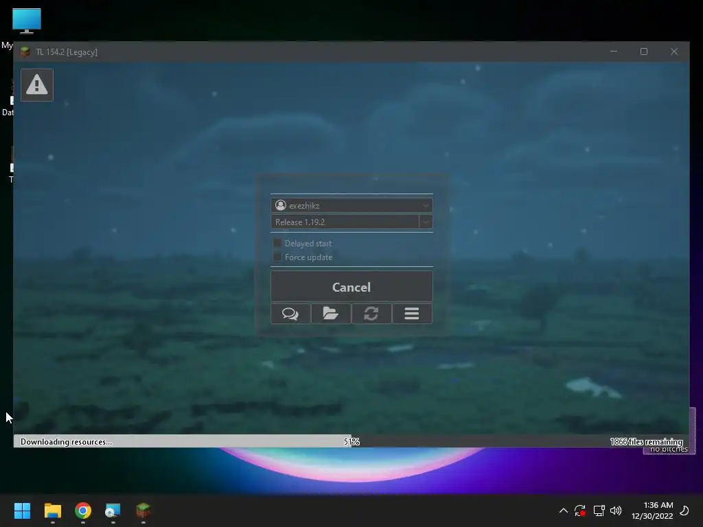Expand the exezhikz account dropdown
The height and width of the screenshot is (527, 703).
click(425, 206)
